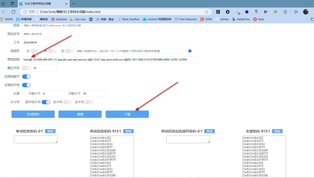314x178 pixels.
Task: Toggle the 全大写 switch
Action: point(89,102)
